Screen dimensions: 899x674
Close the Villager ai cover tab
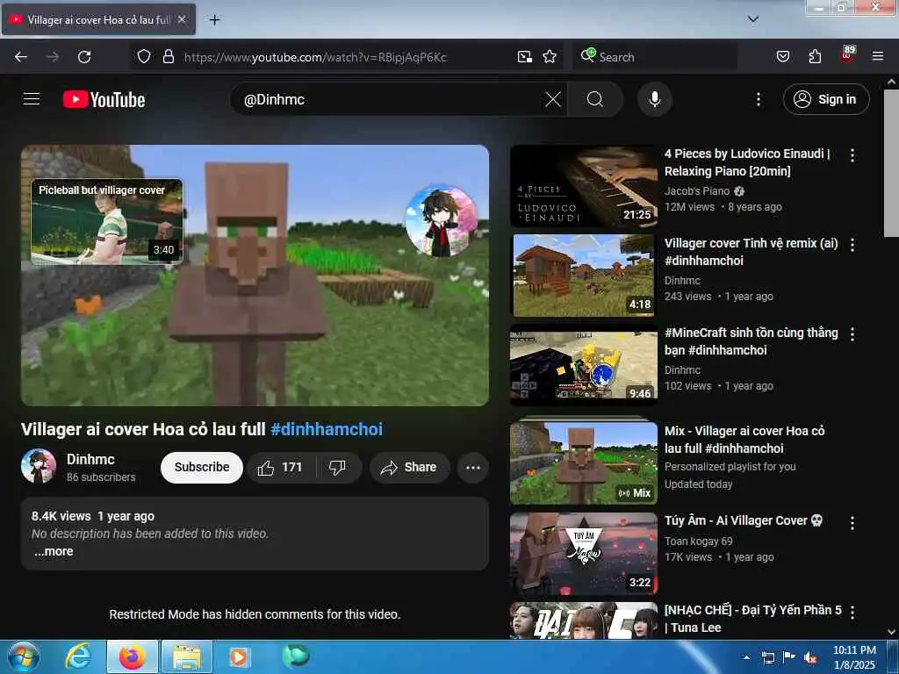coord(181,19)
